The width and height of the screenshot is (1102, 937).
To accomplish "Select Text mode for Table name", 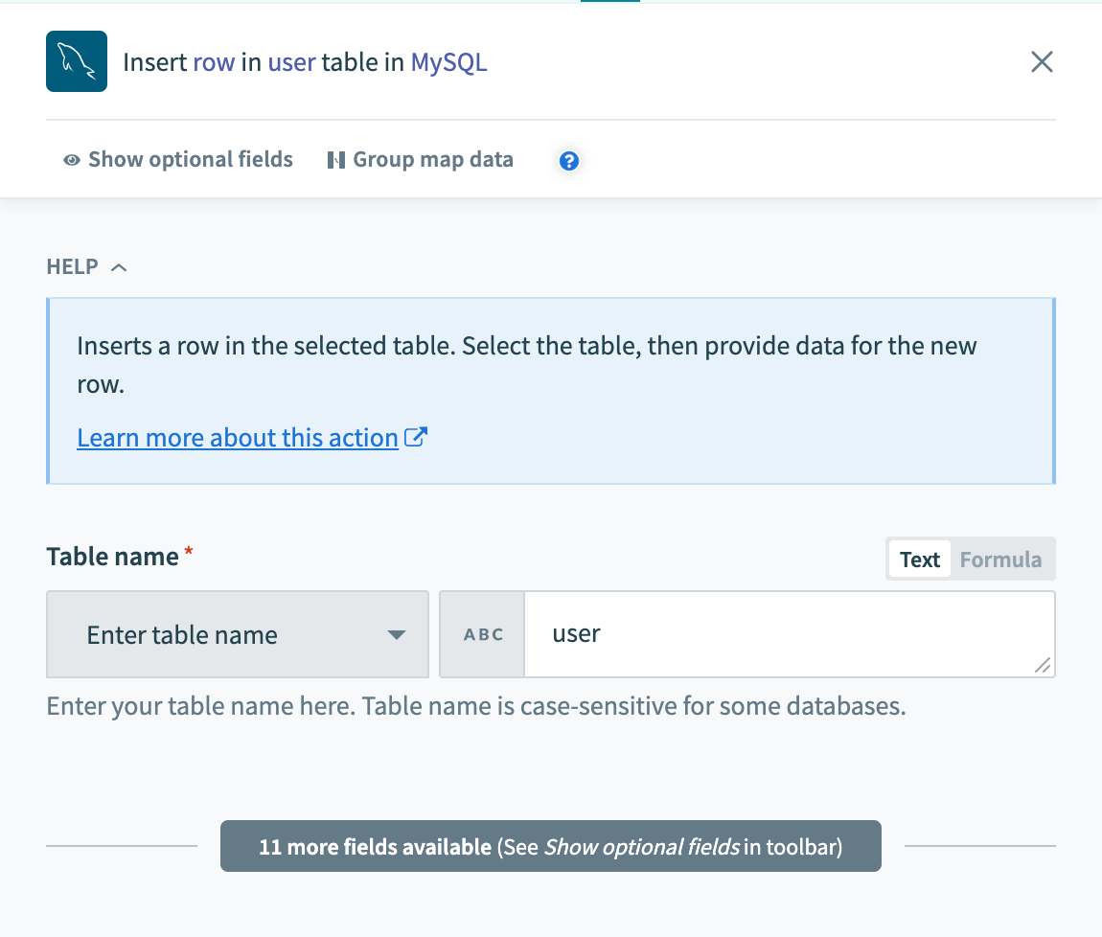I will 919,560.
